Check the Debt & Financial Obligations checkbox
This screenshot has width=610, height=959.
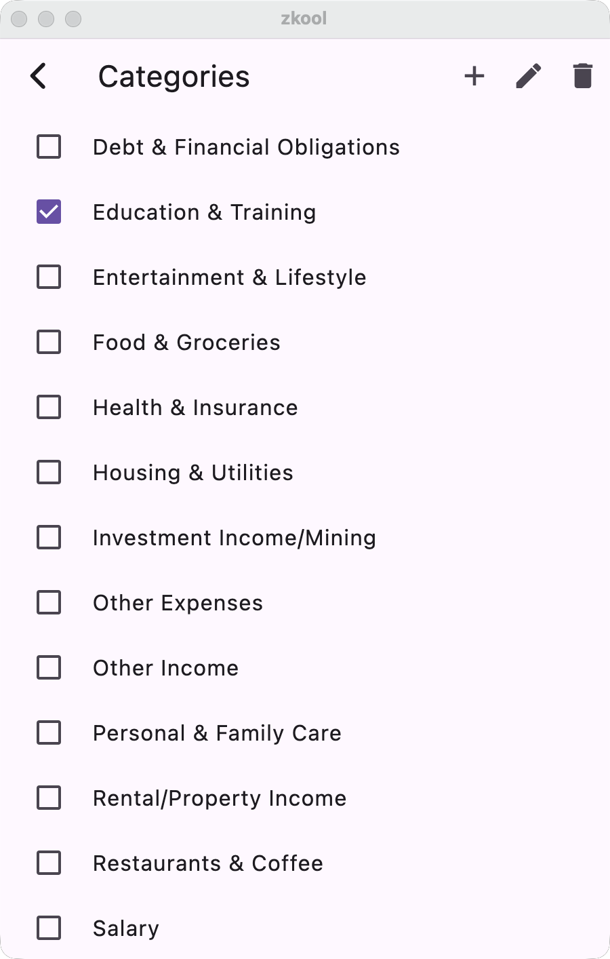coord(49,146)
